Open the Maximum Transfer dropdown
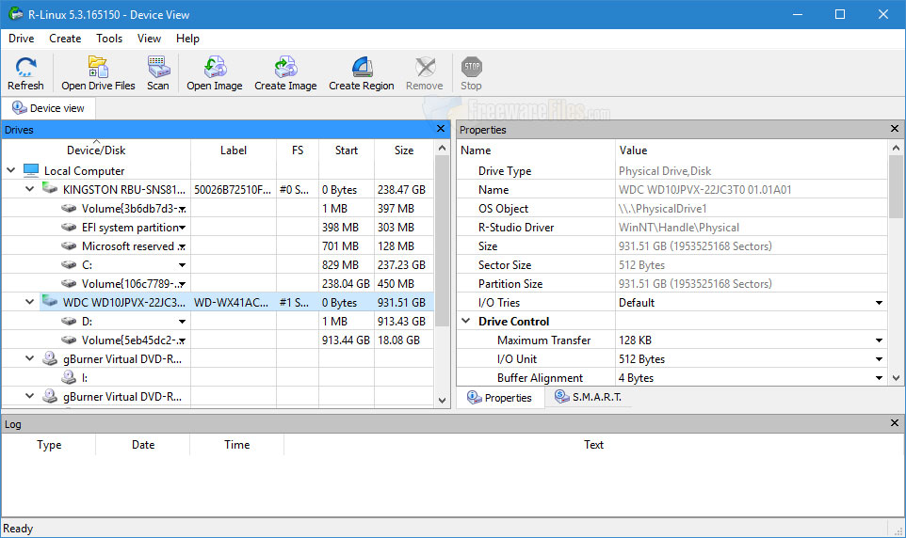 point(879,340)
